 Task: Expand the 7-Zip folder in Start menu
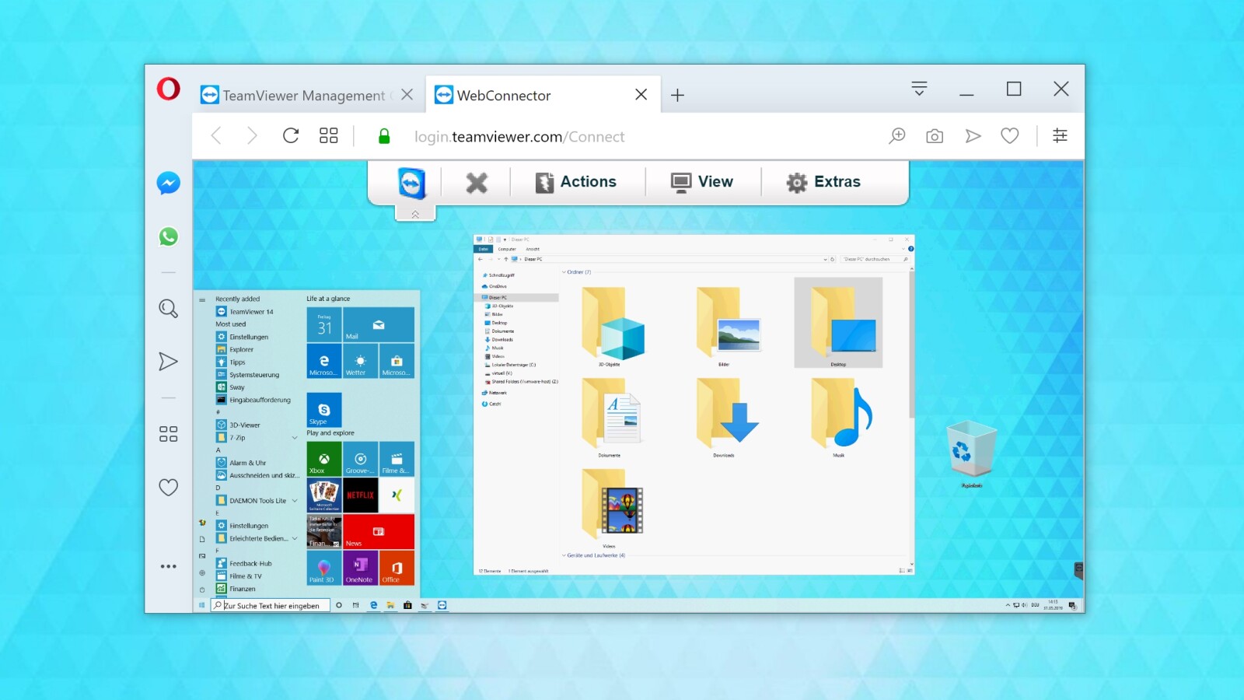pos(295,438)
